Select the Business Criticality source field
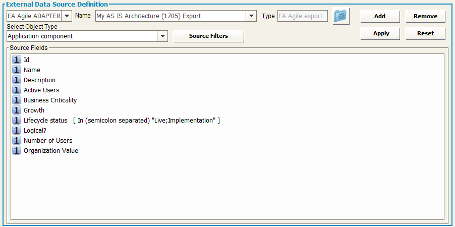Image resolution: width=455 pixels, height=227 pixels. [x=50, y=100]
